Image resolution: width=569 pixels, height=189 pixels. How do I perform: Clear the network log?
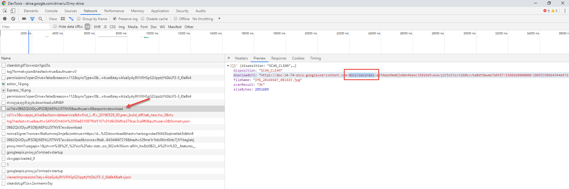[x=13, y=19]
